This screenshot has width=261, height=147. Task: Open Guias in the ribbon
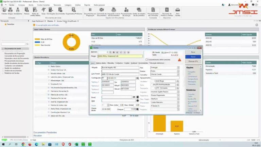(x=43, y=11)
